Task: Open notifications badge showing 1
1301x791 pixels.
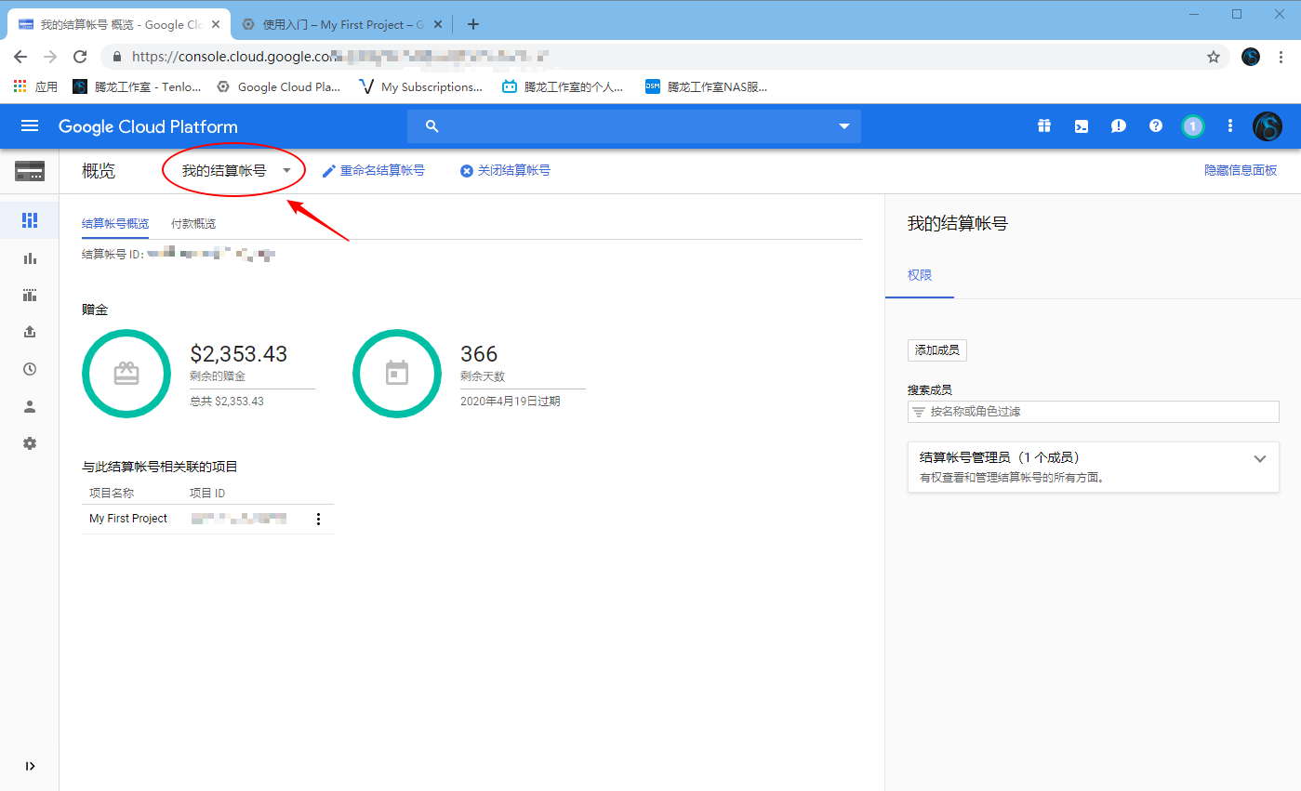Action: point(1193,126)
